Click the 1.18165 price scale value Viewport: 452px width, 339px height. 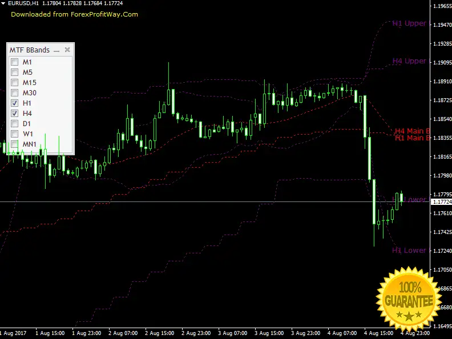tap(442, 157)
